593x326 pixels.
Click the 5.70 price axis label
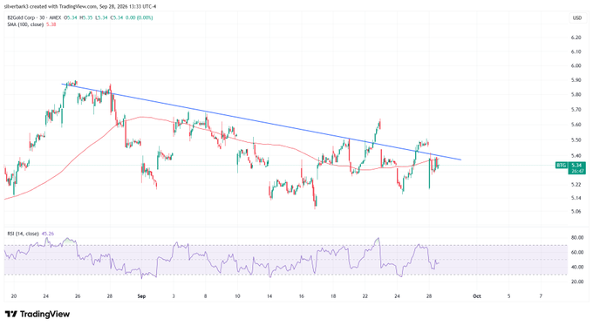[576, 110]
